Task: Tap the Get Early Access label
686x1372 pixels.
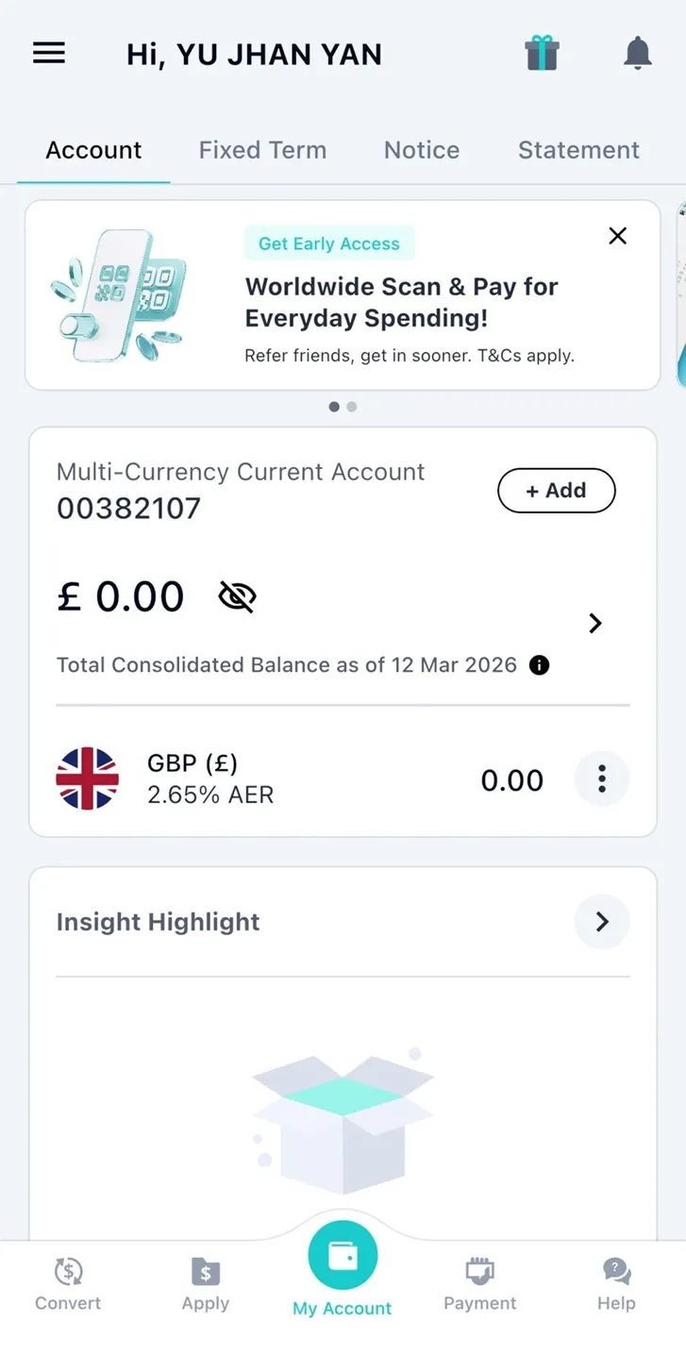Action: click(329, 243)
